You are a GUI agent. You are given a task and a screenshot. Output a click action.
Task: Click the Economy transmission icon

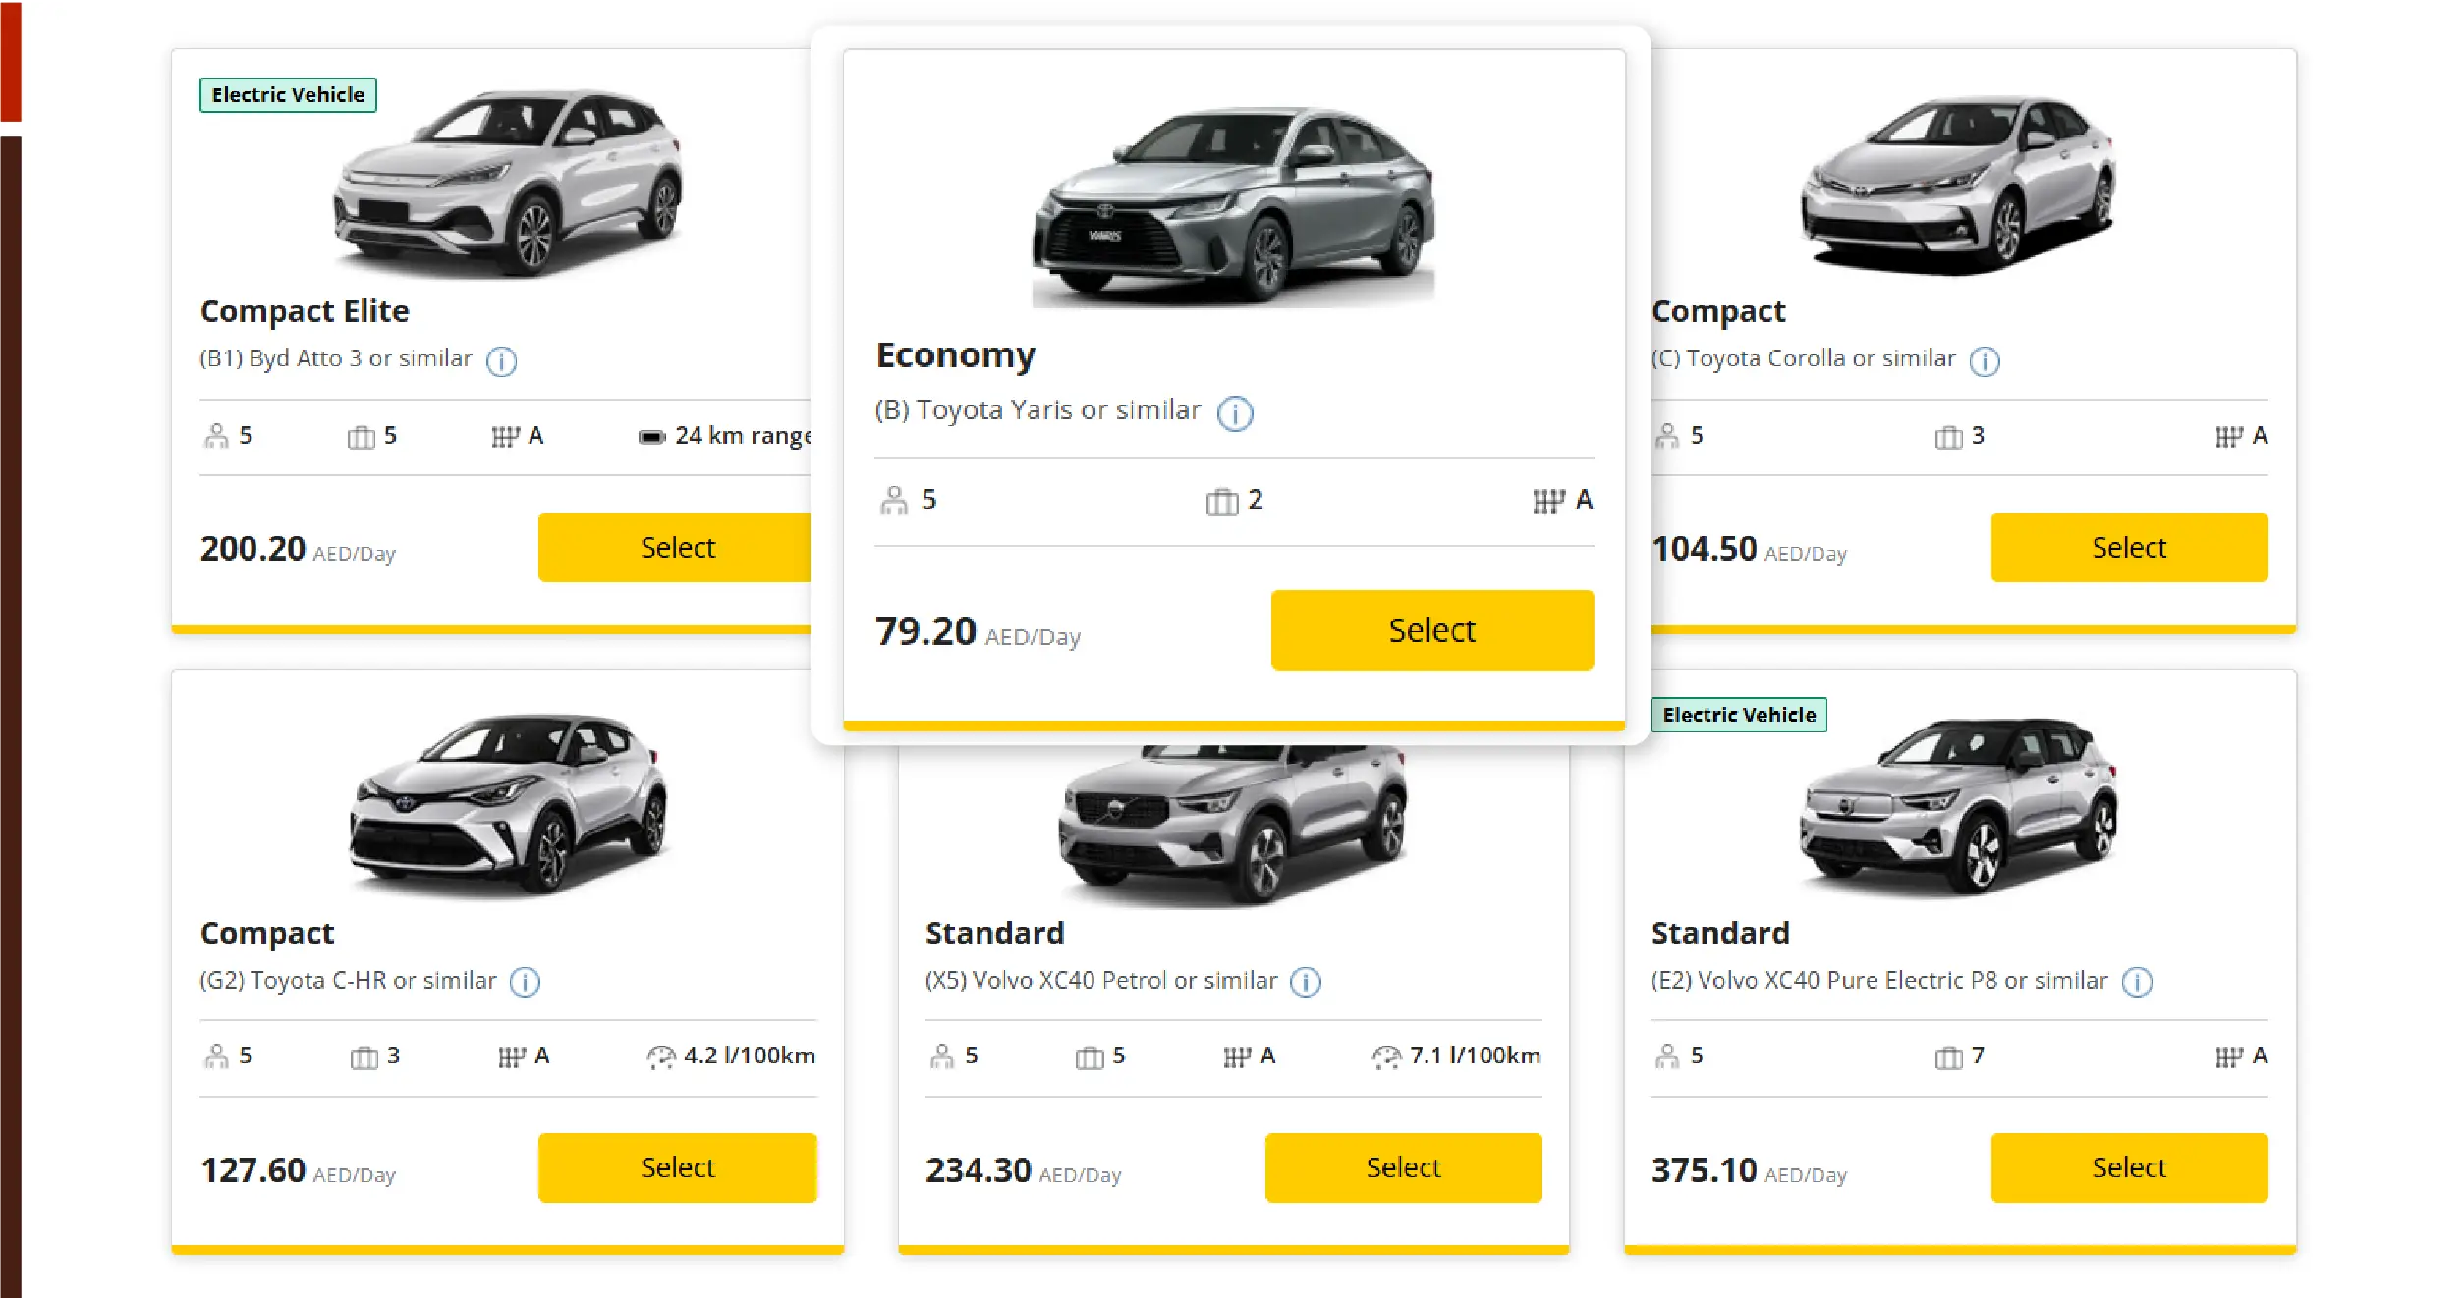click(1548, 502)
